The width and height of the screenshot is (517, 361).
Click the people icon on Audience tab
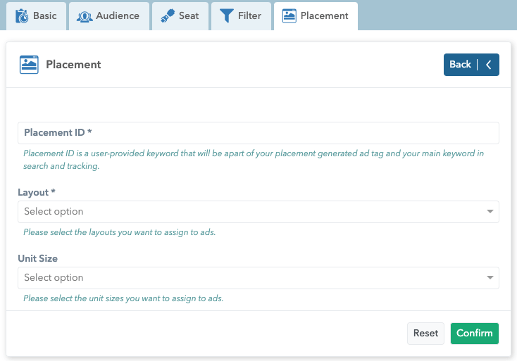[x=85, y=16]
